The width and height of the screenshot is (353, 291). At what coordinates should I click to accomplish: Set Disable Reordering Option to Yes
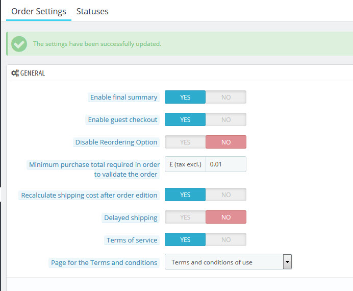[x=185, y=142]
